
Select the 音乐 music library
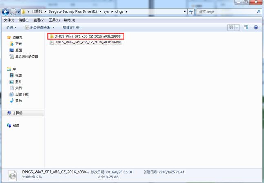click(x=18, y=100)
